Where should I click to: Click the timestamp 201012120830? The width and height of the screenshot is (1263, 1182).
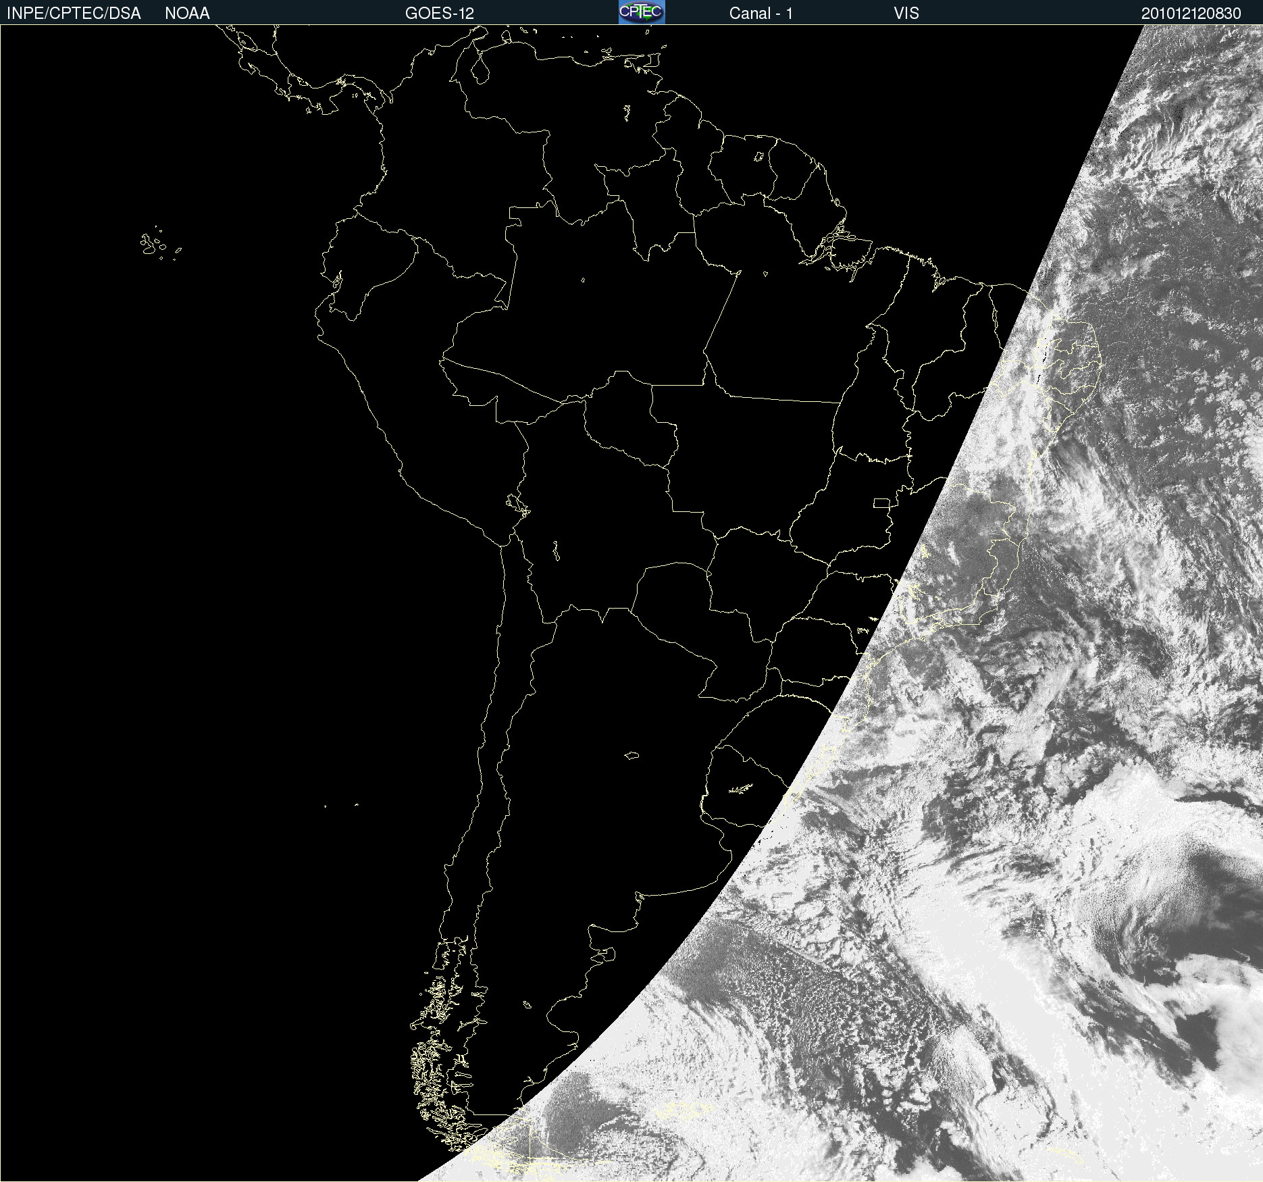[x=1191, y=14]
